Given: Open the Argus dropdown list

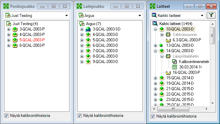Looking at the screenshot, I should click(x=140, y=16).
